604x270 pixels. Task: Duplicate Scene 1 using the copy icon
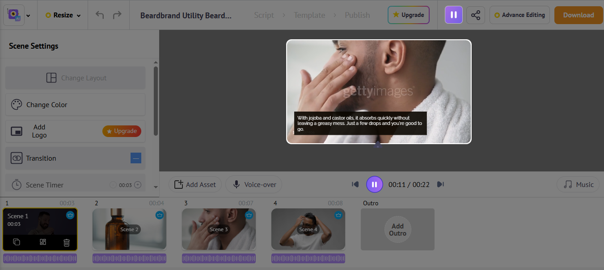click(16, 242)
